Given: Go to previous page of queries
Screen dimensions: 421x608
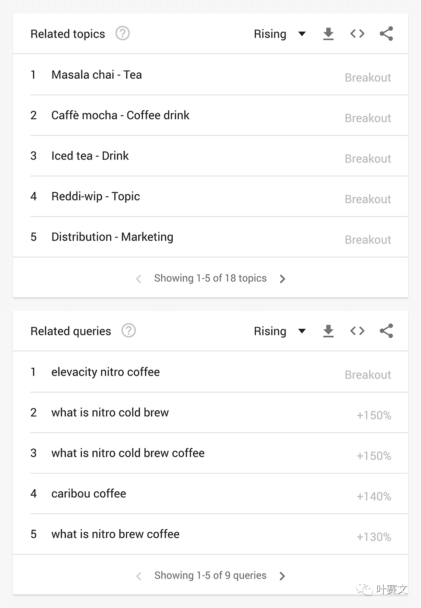Looking at the screenshot, I should tap(139, 576).
